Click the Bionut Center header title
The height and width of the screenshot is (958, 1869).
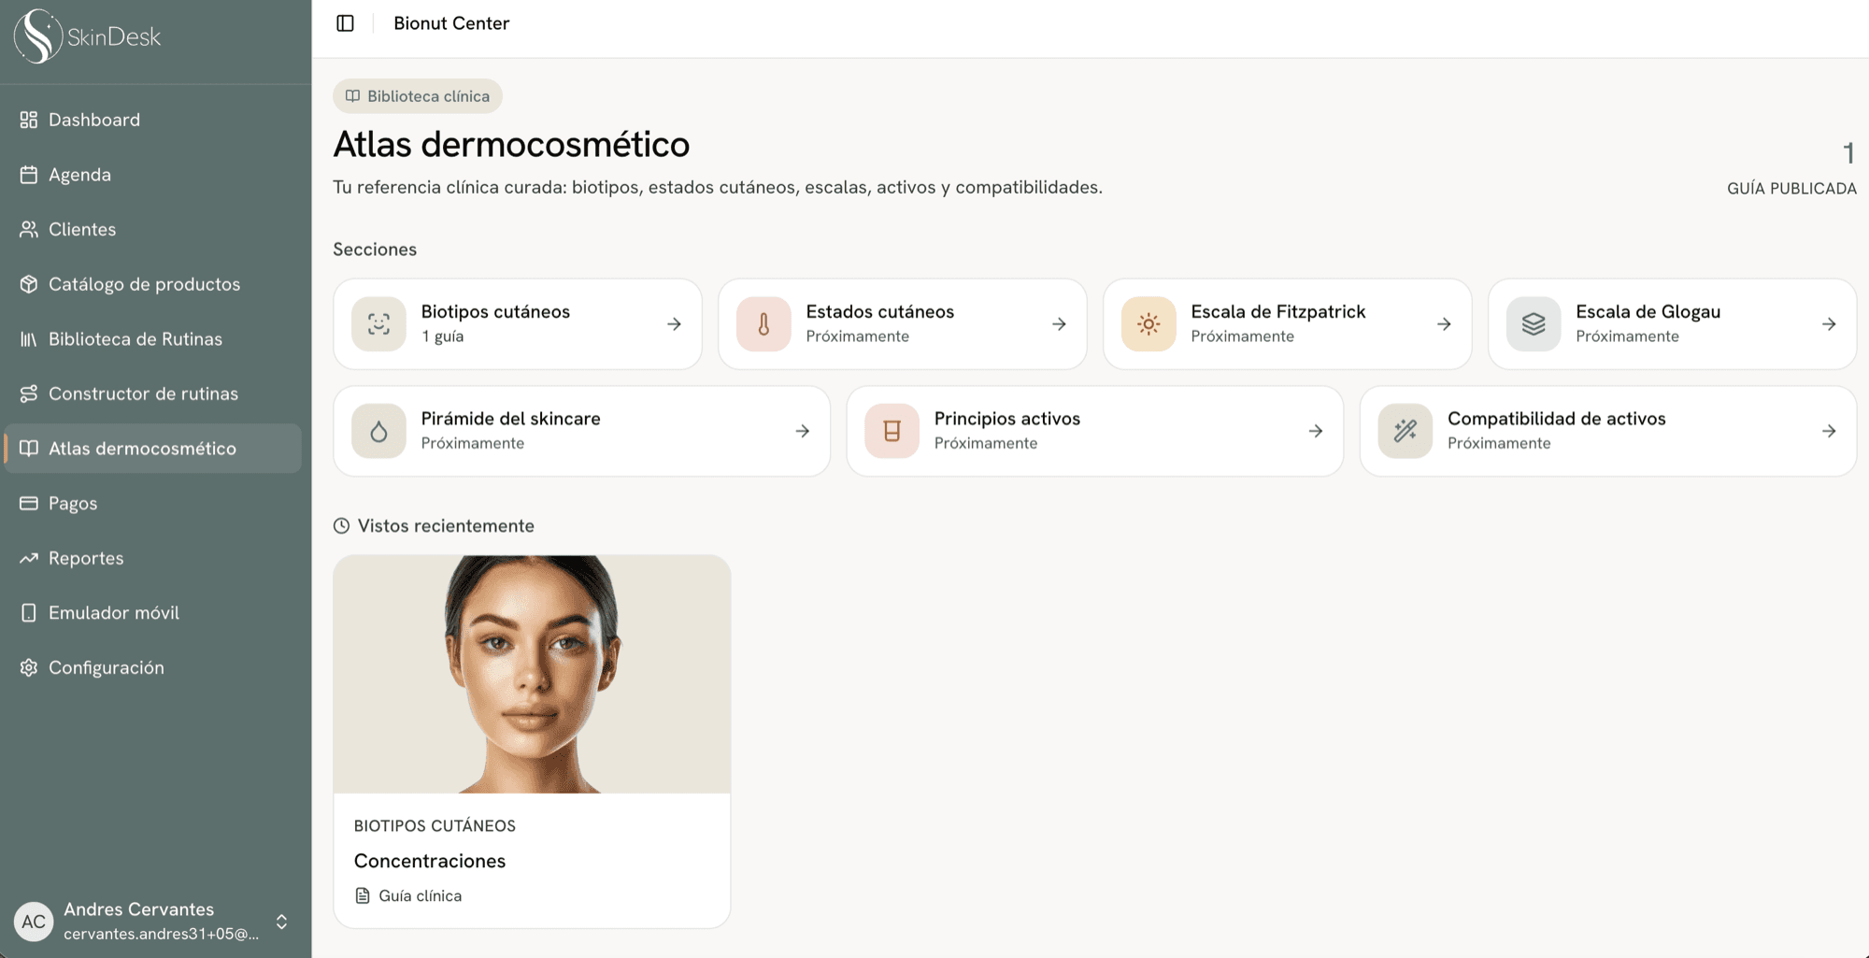(x=451, y=23)
